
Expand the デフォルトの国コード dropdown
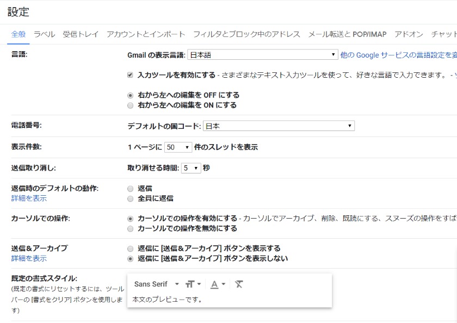click(x=279, y=126)
